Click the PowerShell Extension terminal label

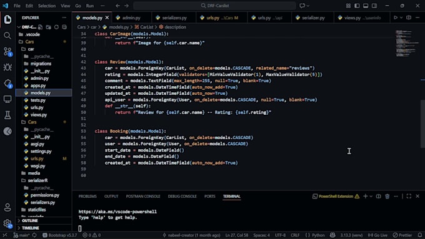coord(336,196)
